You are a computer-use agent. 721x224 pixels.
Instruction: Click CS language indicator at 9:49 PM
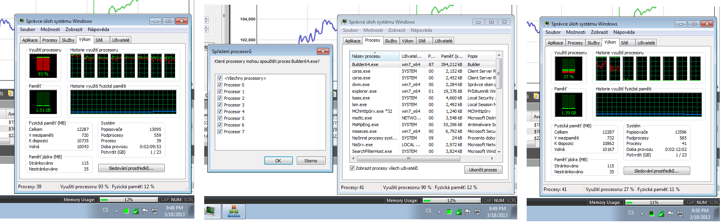click(x=428, y=211)
